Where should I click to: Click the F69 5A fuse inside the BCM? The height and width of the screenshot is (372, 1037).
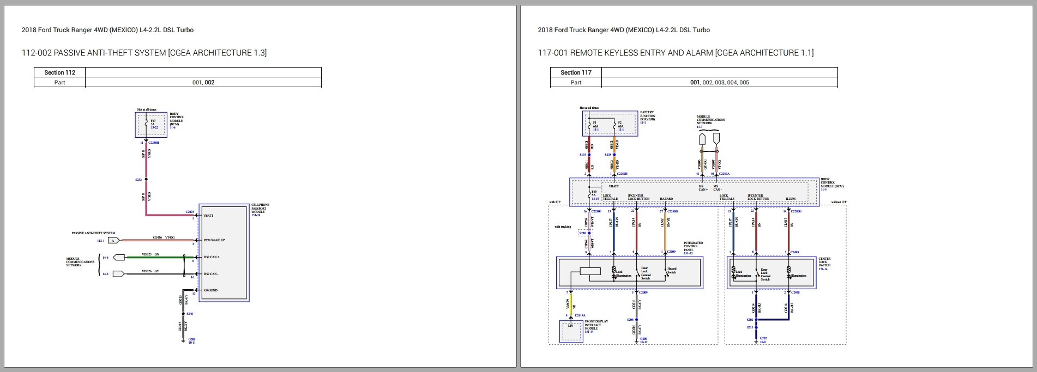tap(589, 196)
